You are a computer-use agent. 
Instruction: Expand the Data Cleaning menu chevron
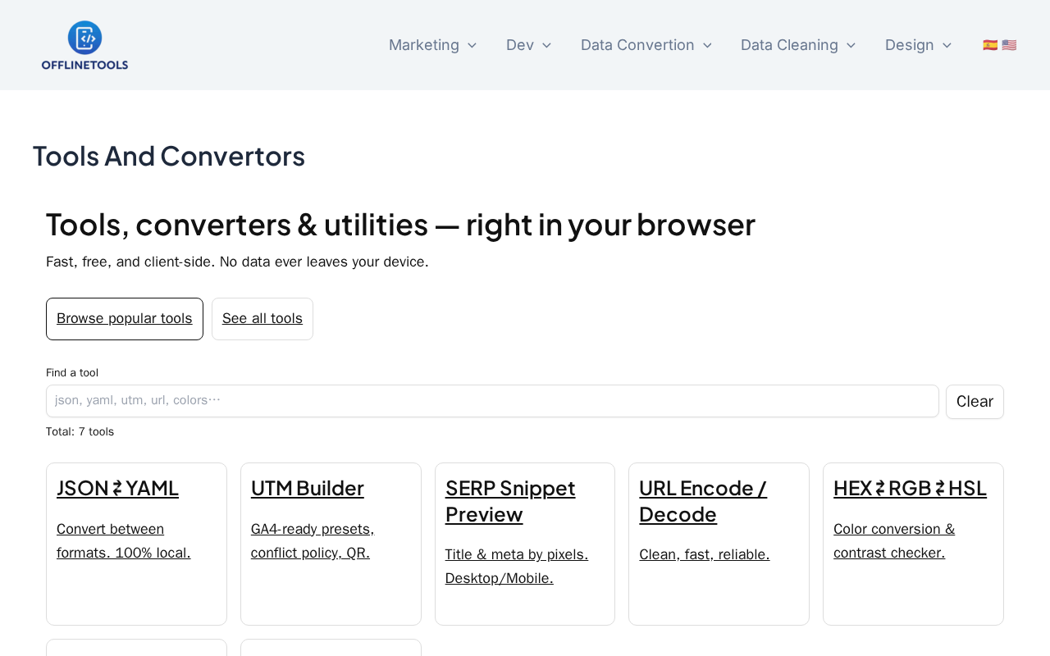(851, 45)
